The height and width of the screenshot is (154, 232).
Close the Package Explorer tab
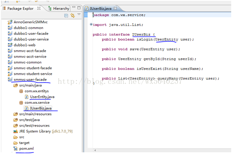pos(39,8)
